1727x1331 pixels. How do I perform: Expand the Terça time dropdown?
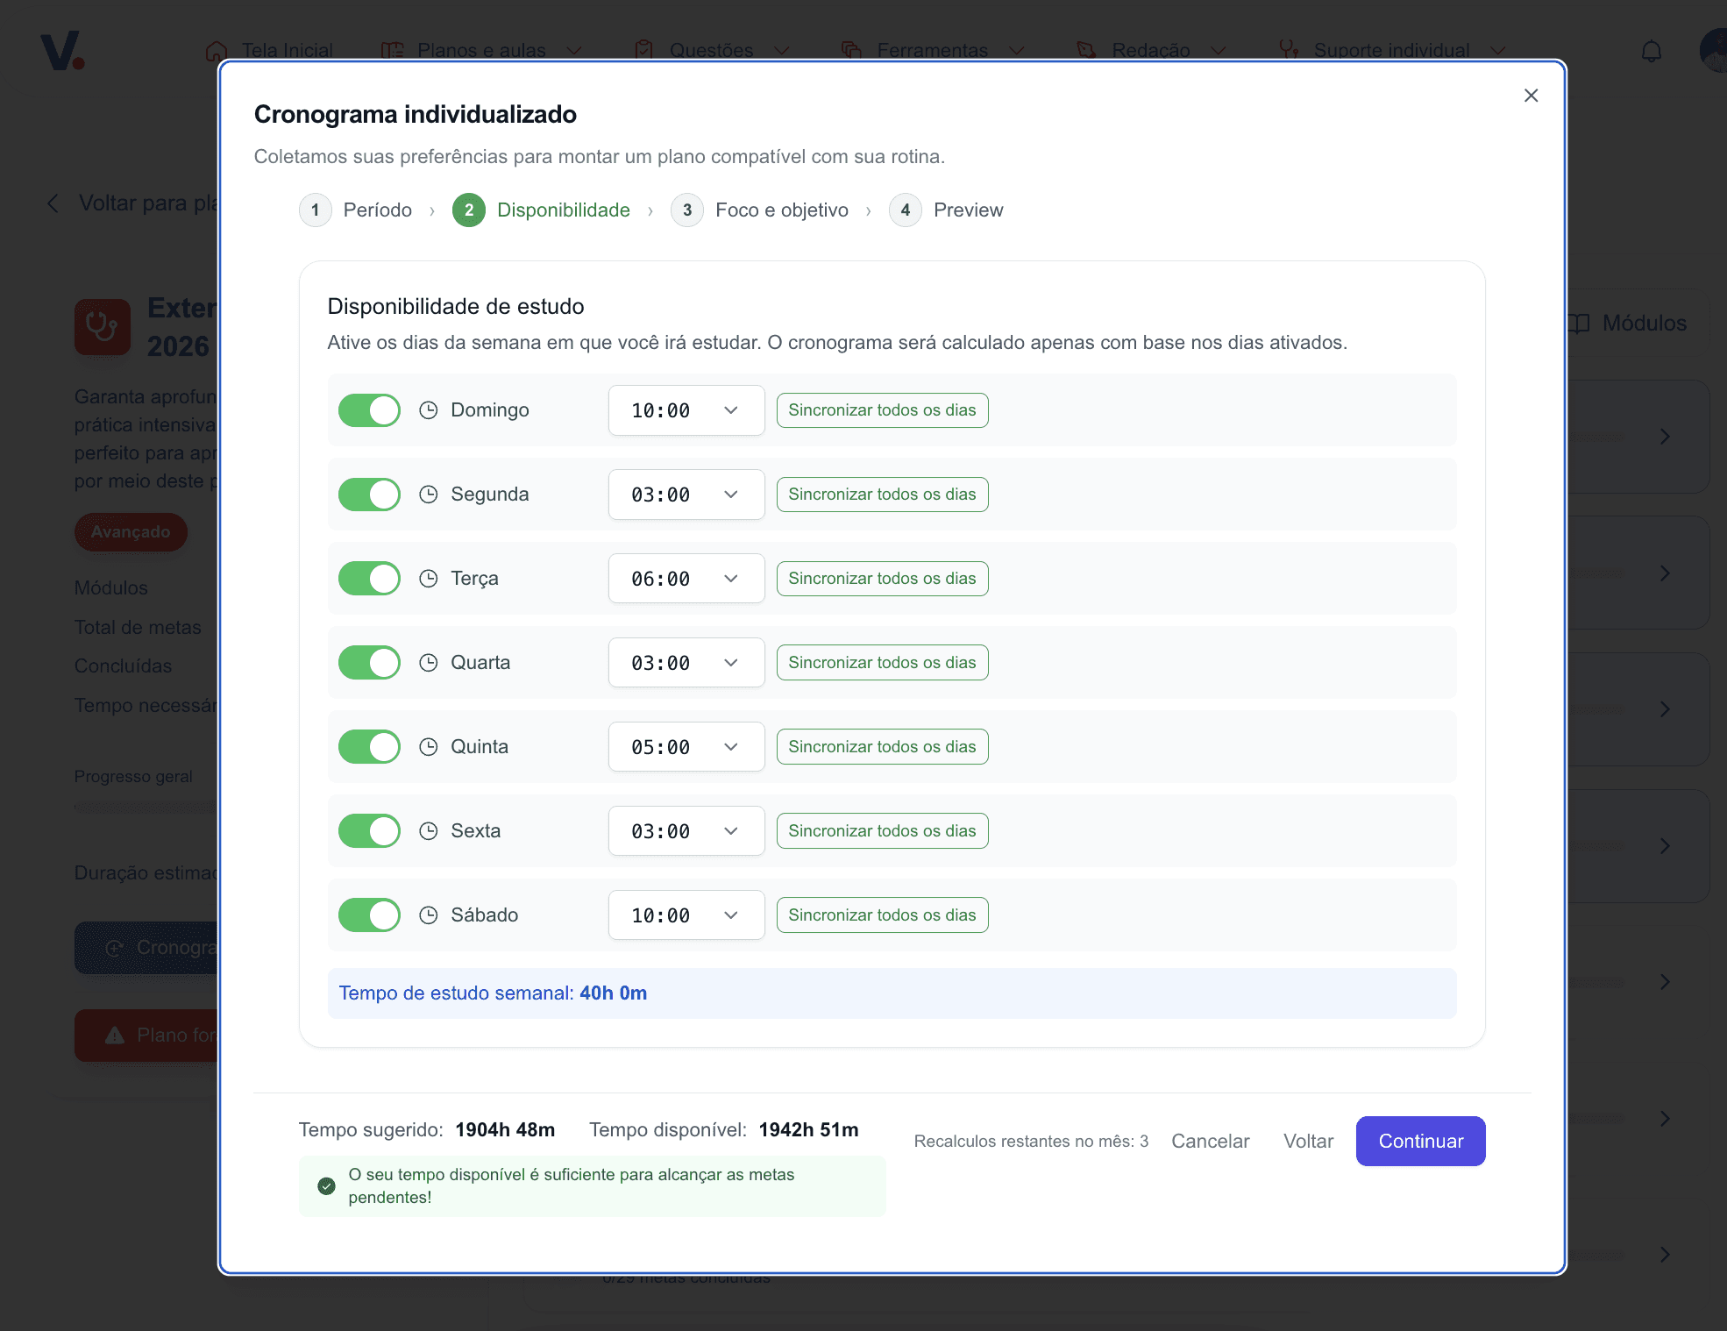(x=686, y=579)
